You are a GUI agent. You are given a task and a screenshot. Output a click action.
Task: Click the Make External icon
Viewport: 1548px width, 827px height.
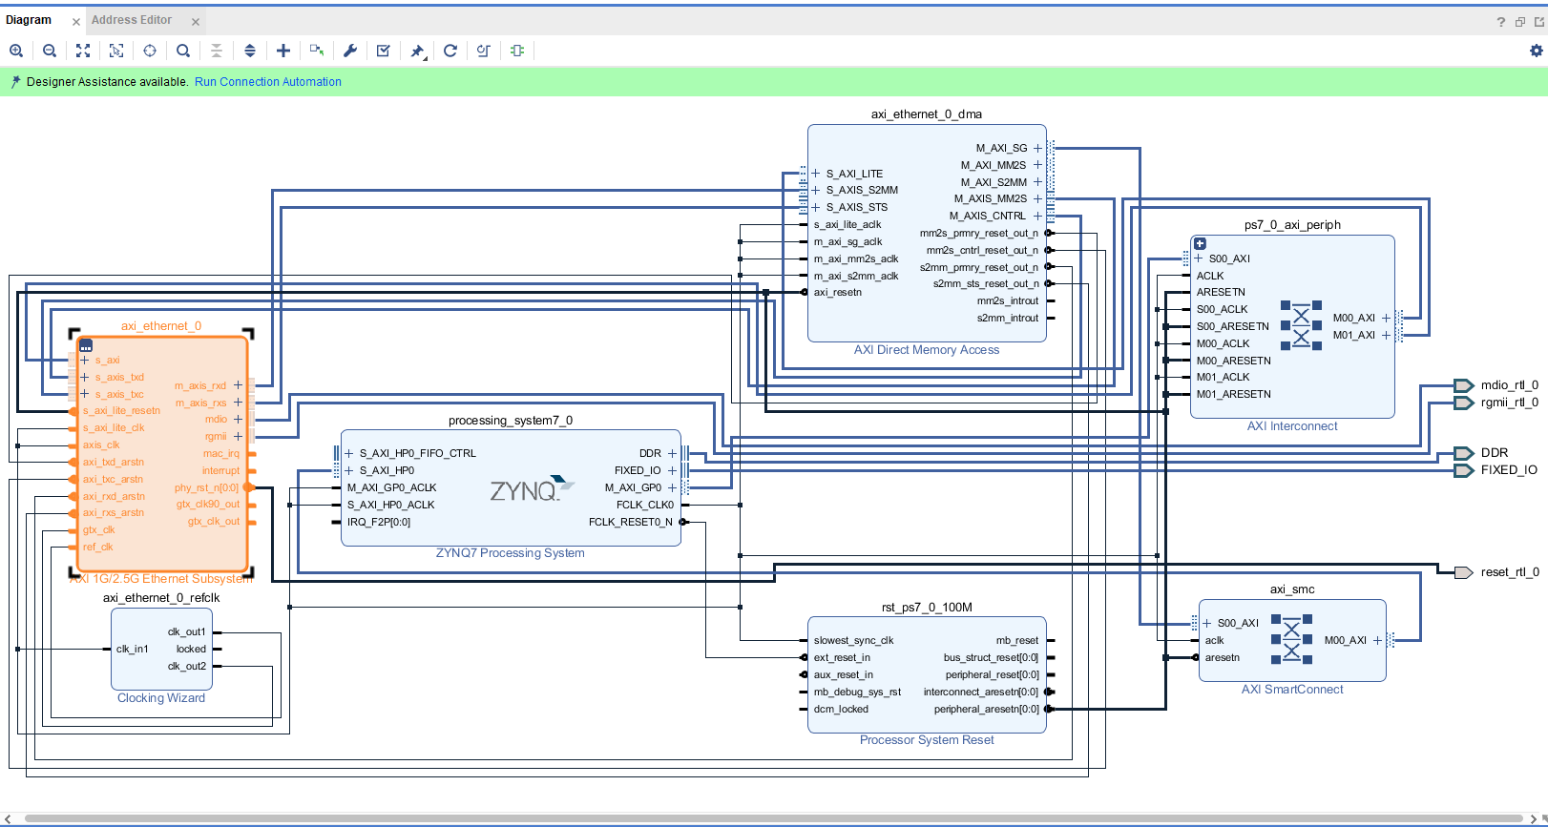[317, 51]
